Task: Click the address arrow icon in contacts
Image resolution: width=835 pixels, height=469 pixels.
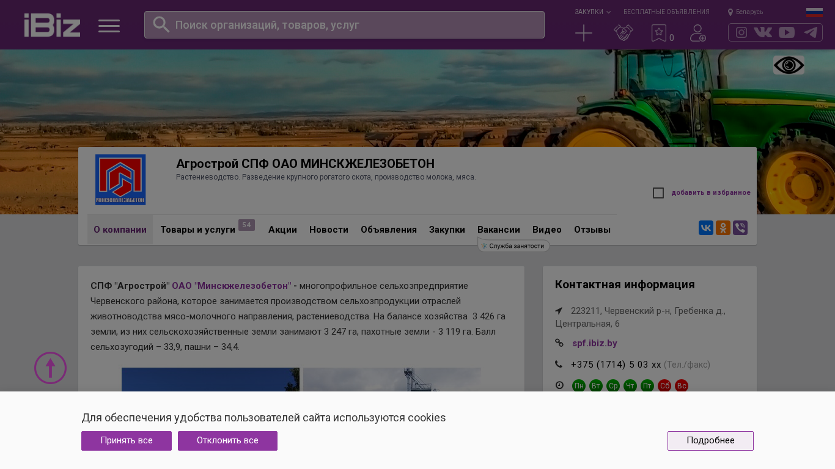Action: 559,311
